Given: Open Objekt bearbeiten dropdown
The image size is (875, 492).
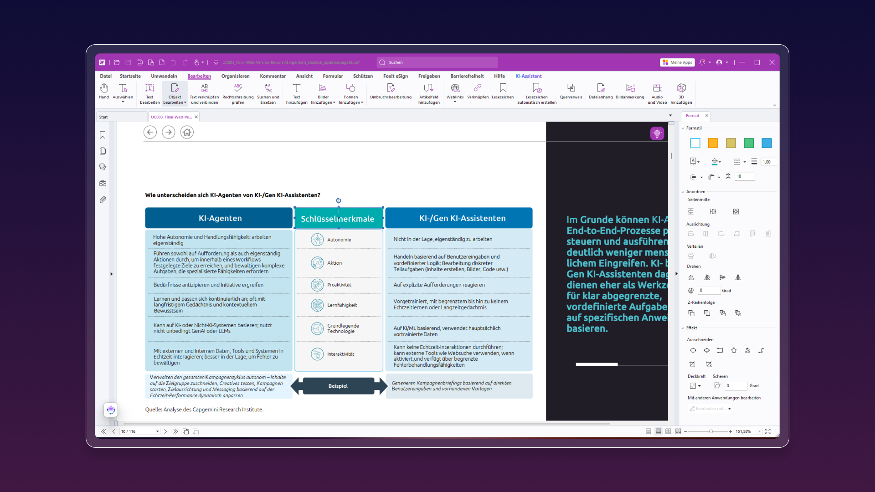Looking at the screenshot, I should click(x=185, y=103).
